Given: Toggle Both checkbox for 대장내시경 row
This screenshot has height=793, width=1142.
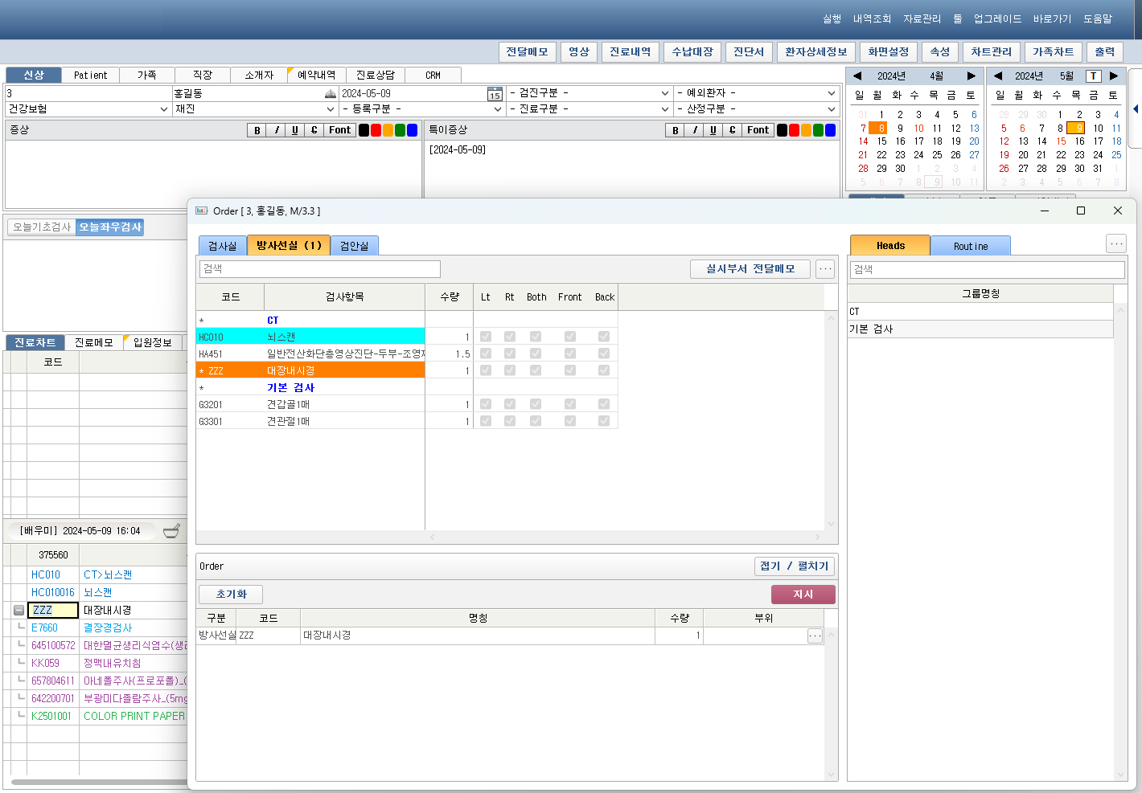Looking at the screenshot, I should point(536,370).
